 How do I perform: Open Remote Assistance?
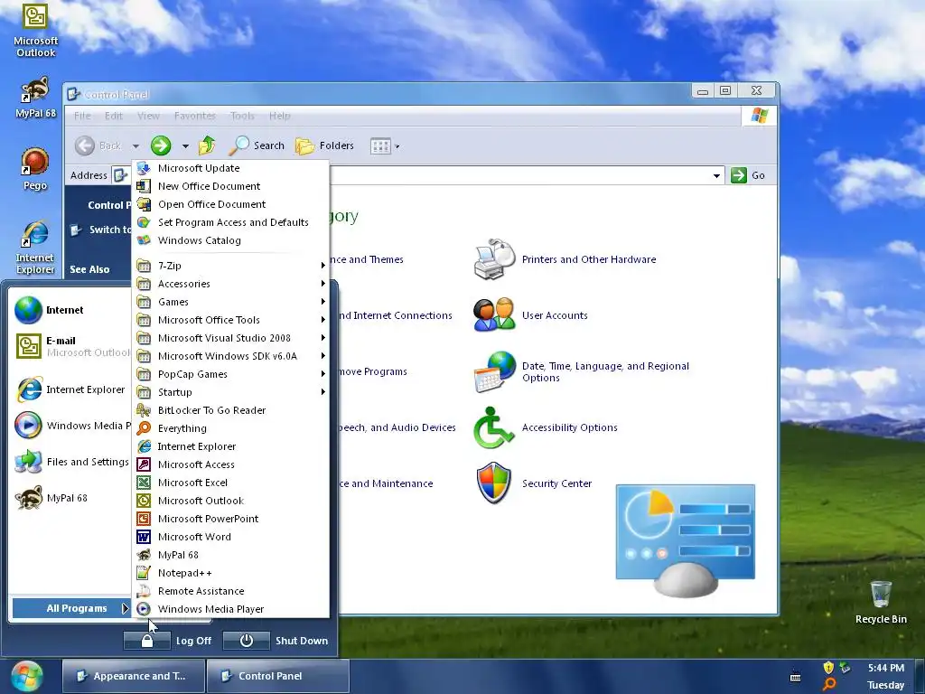click(x=230, y=591)
